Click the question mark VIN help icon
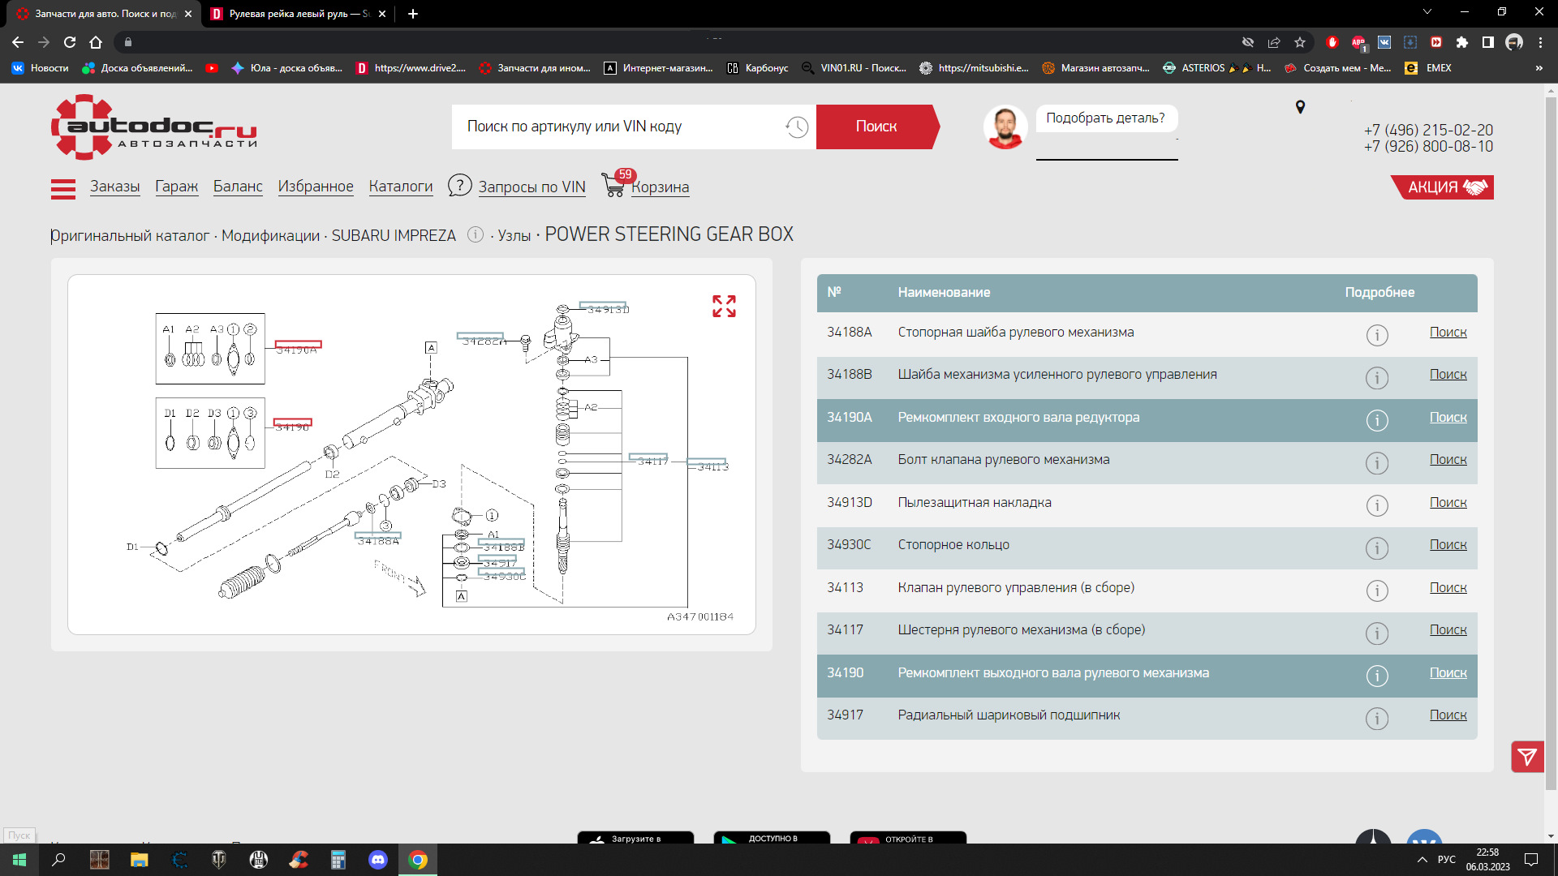Image resolution: width=1558 pixels, height=876 pixels. tap(459, 186)
